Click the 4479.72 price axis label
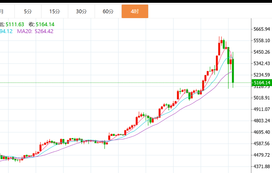The width and height of the screenshot is (272, 173). pyautogui.click(x=262, y=155)
